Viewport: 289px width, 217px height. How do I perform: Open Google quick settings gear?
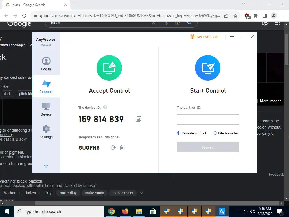(265, 23)
